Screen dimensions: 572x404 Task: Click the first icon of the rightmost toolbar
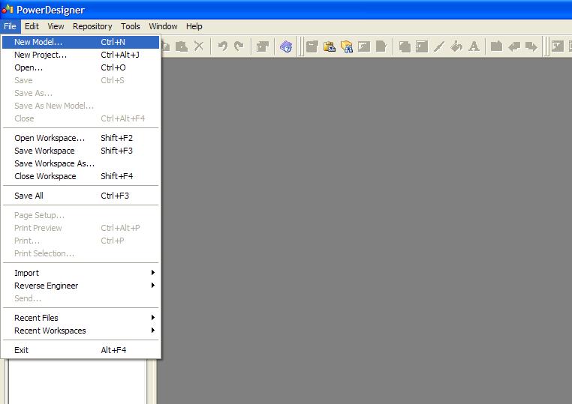pyautogui.click(x=558, y=46)
